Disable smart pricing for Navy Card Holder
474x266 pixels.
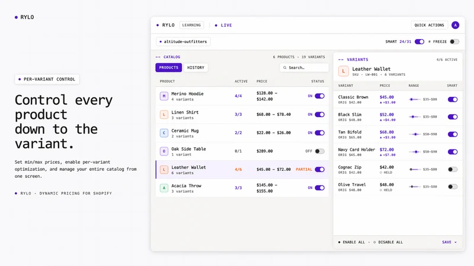[x=453, y=152]
